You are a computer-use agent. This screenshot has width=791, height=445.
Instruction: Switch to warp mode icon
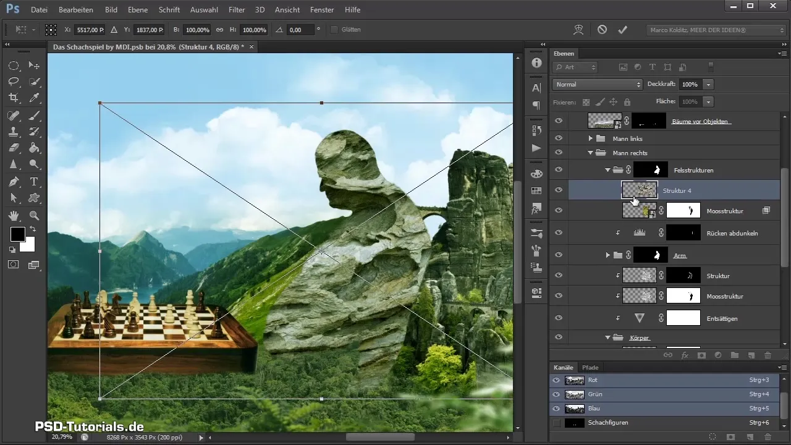[x=578, y=29]
